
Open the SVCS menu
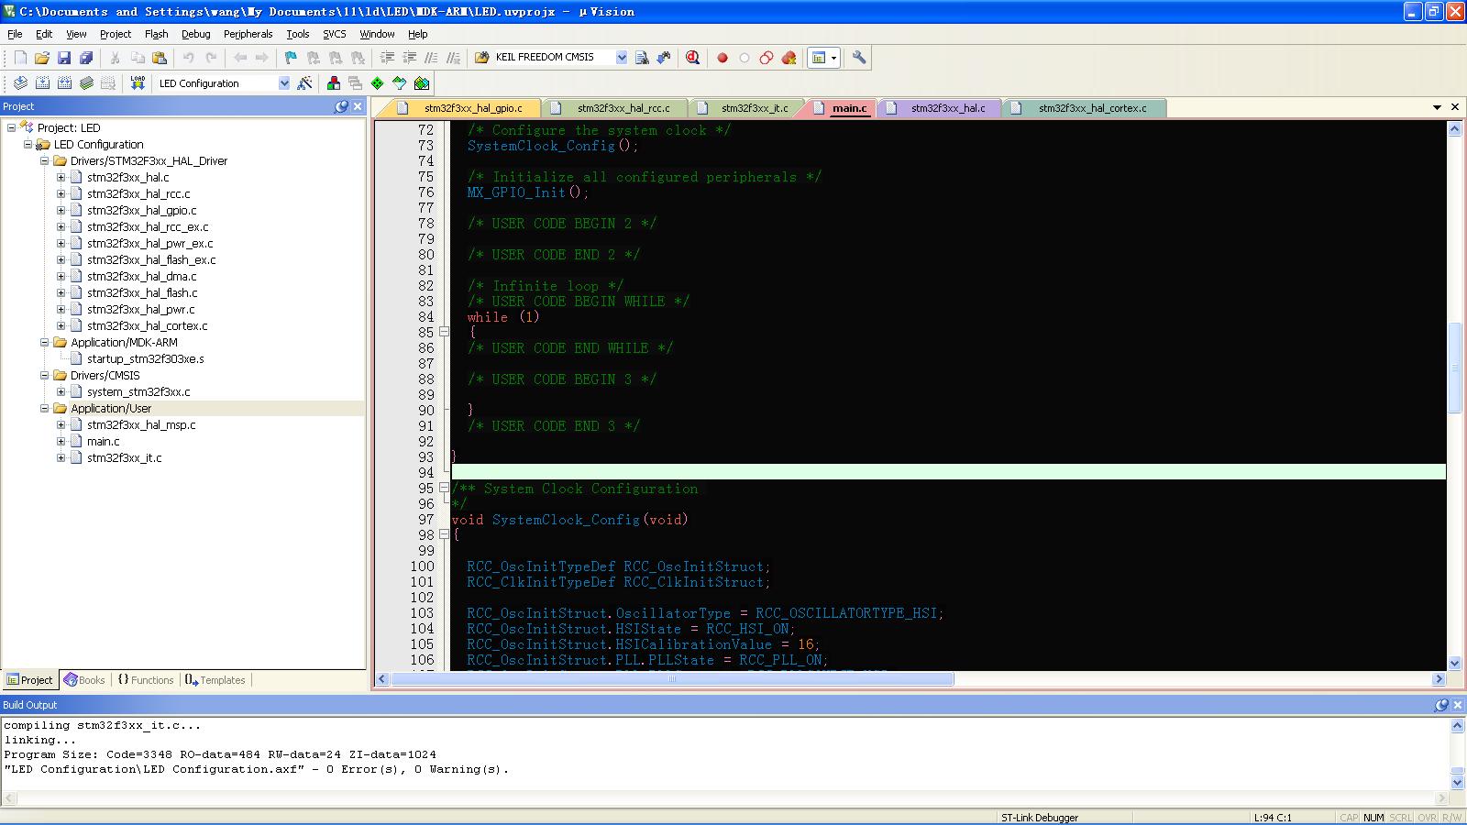[335, 34]
